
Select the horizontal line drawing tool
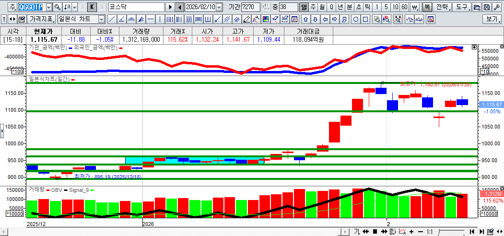[x=151, y=19]
